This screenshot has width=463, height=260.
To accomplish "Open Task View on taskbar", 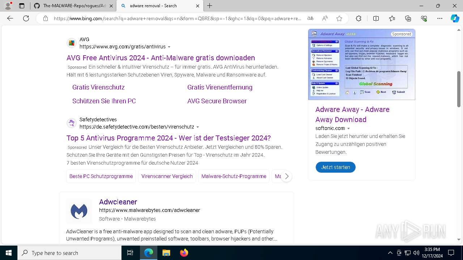I will (130, 253).
